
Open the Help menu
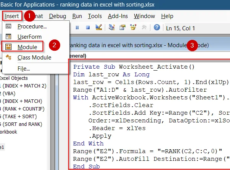(x=167, y=16)
